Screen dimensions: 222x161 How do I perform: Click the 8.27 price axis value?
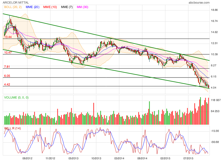click(x=213, y=66)
